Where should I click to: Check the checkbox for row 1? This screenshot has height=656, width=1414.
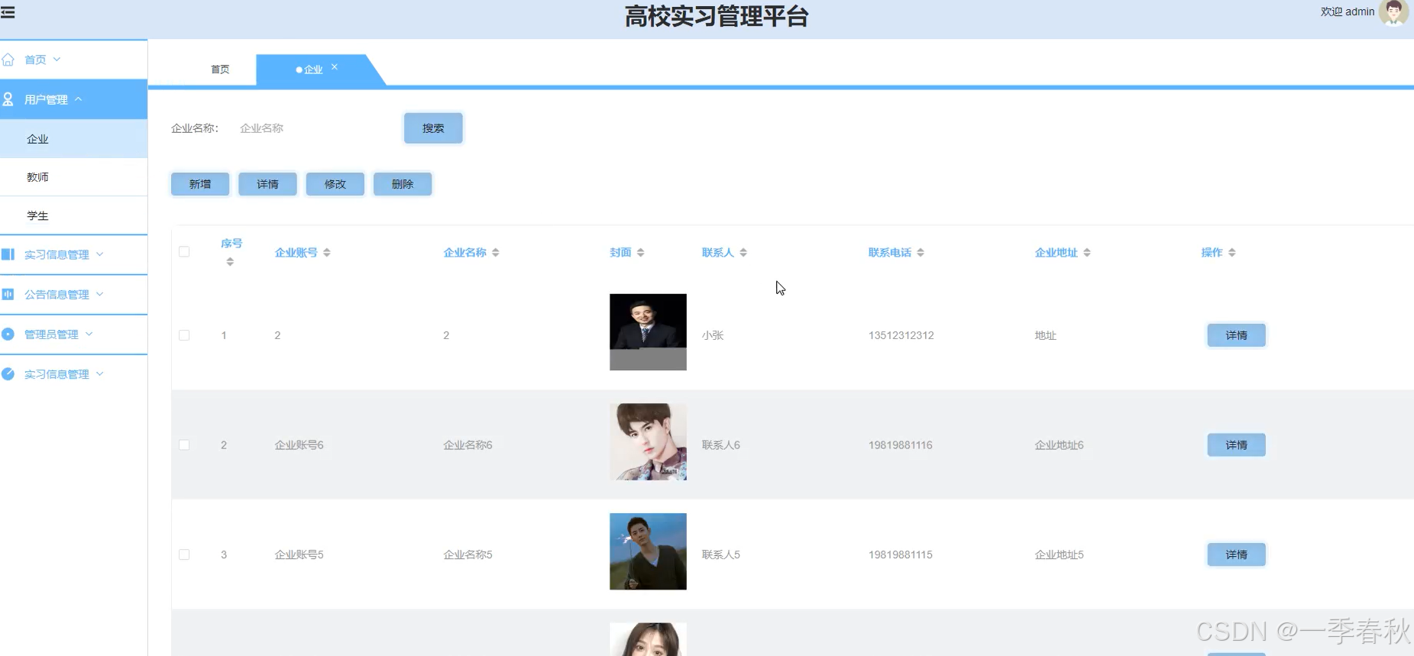pos(184,335)
